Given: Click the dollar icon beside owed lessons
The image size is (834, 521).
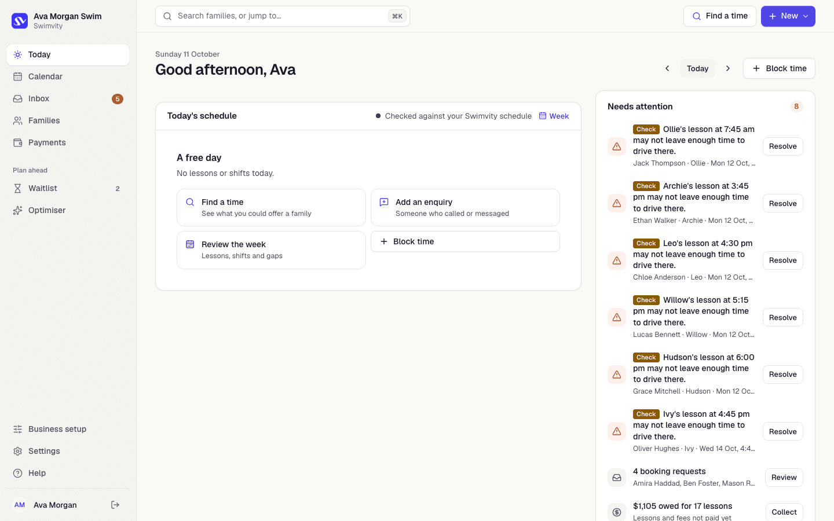Looking at the screenshot, I should click(617, 512).
